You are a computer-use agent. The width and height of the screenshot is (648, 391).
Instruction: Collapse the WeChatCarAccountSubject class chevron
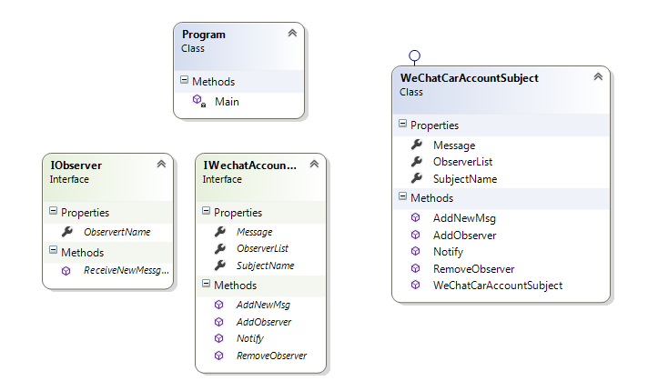point(598,76)
